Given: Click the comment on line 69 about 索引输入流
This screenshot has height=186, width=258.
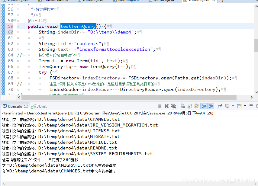Looking at the screenshot, I should point(102,84).
